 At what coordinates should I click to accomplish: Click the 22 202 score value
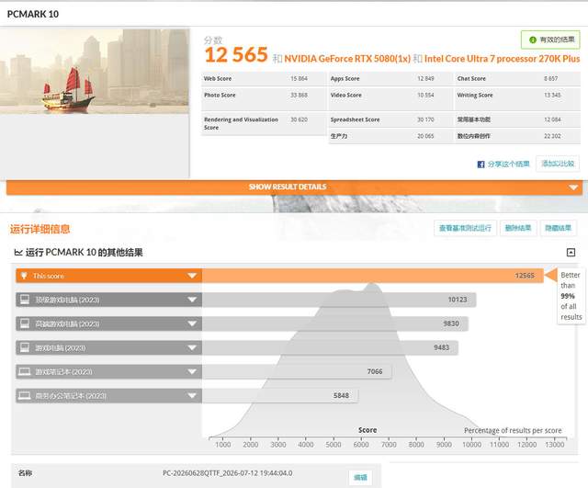[x=552, y=136]
